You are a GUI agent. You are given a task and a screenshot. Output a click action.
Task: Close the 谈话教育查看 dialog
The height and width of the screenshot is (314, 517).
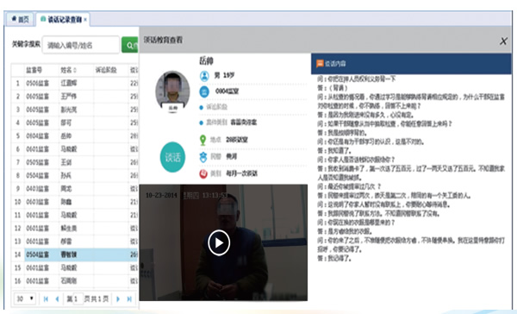coord(503,41)
